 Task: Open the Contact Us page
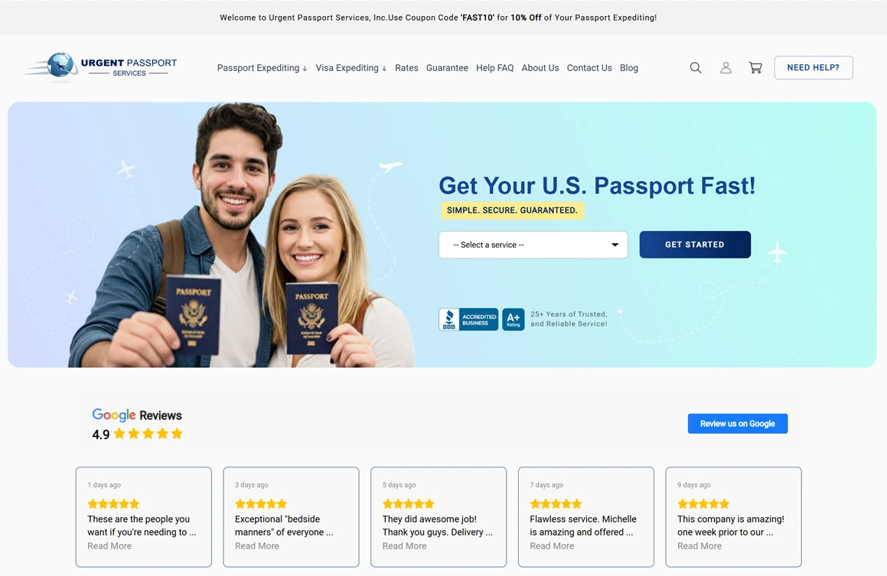[x=589, y=68]
